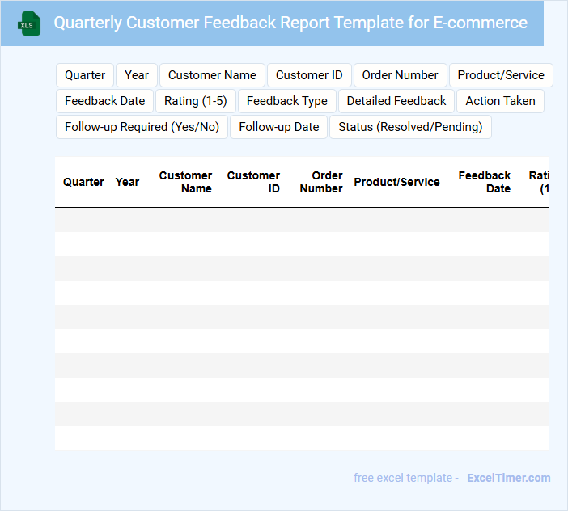This screenshot has width=568, height=511.
Task: Click the Customer ID column header
Action: [253, 182]
